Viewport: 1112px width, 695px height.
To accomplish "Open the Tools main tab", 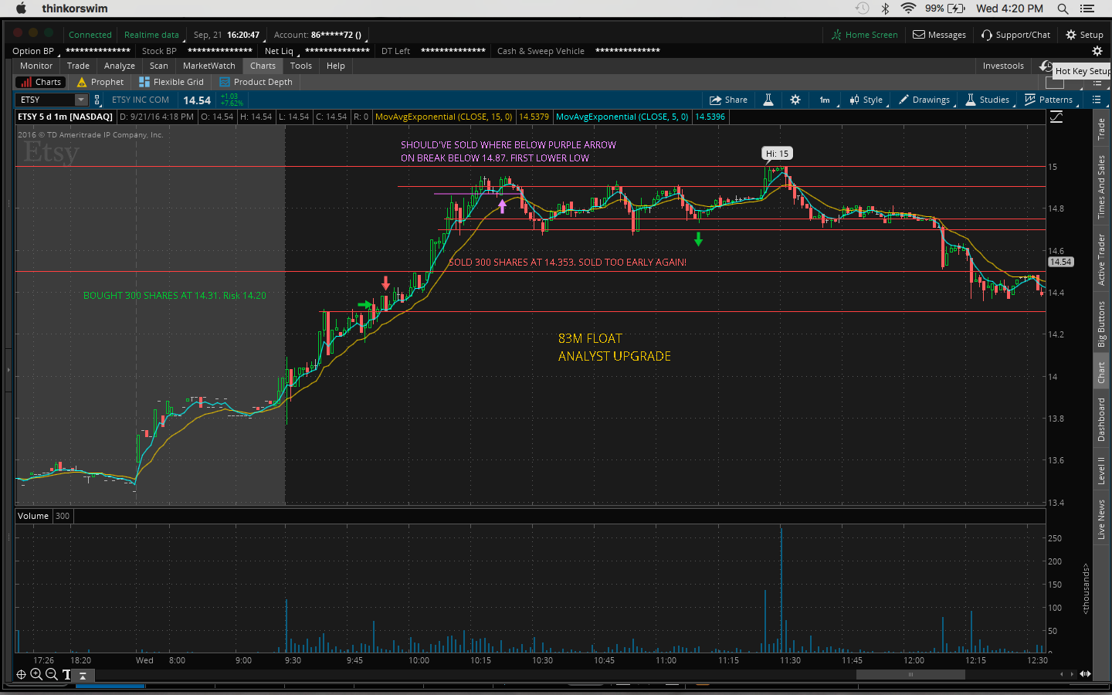I will coord(301,66).
